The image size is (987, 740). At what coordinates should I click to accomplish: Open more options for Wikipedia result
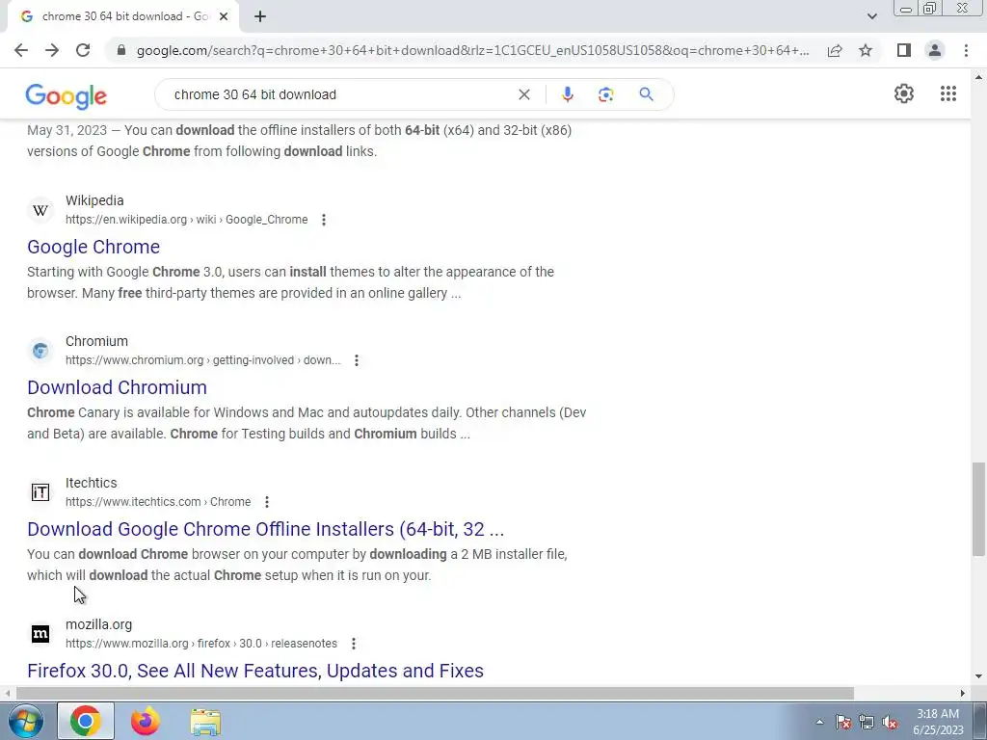click(324, 220)
